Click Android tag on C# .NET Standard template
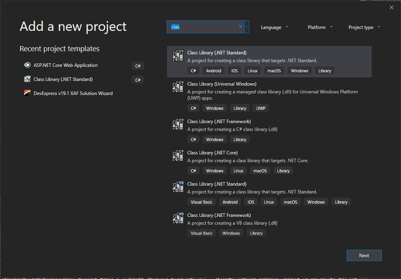The height and width of the screenshot is (279, 401). [214, 71]
